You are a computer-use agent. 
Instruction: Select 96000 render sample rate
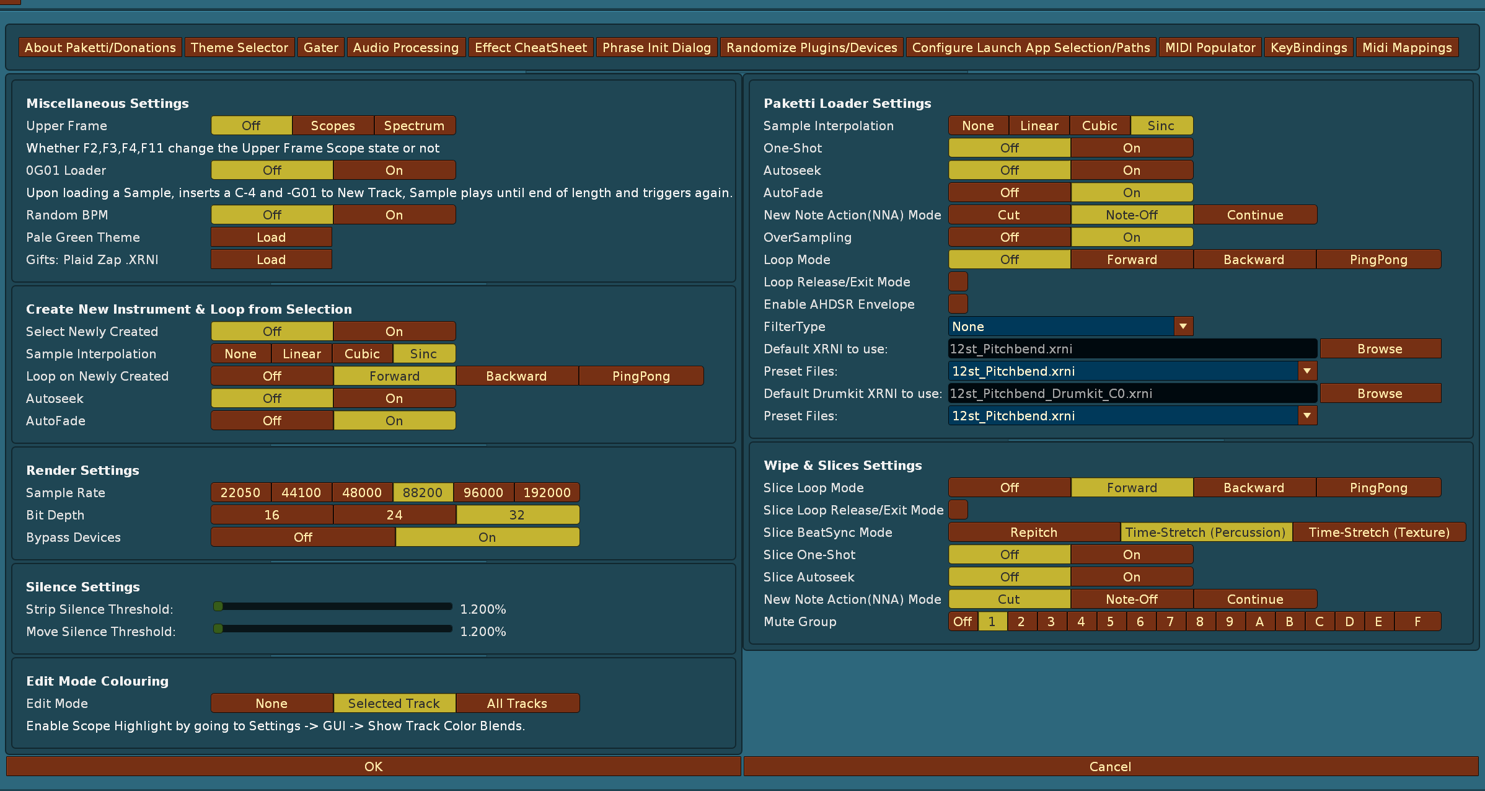coord(483,492)
